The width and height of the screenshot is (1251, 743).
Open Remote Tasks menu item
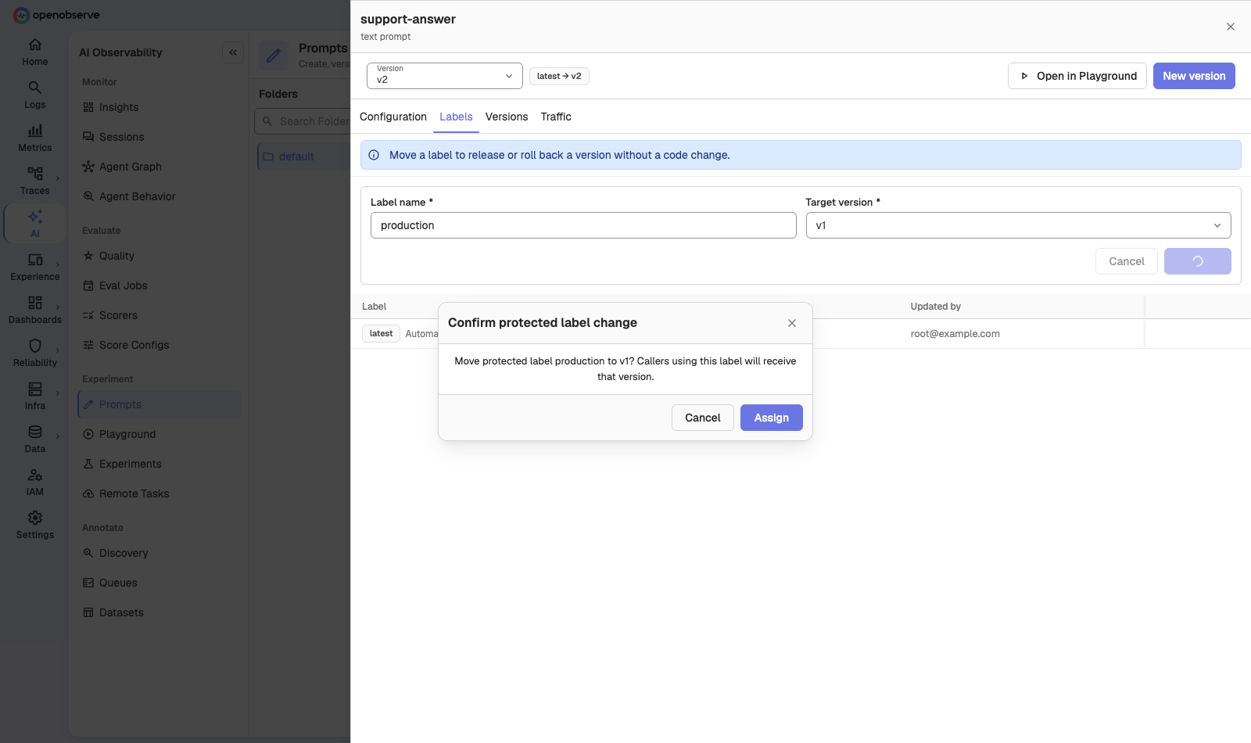coord(159,494)
